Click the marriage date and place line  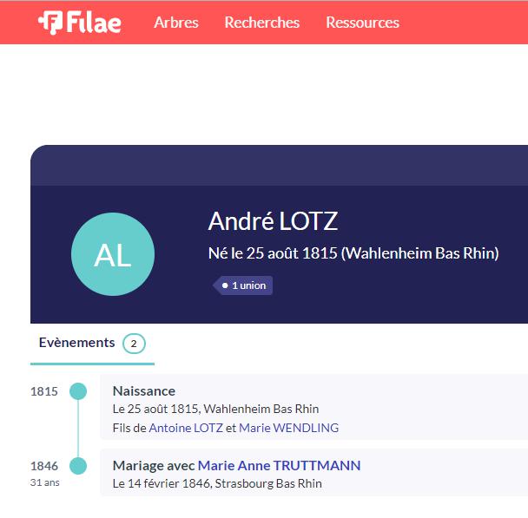click(x=217, y=483)
